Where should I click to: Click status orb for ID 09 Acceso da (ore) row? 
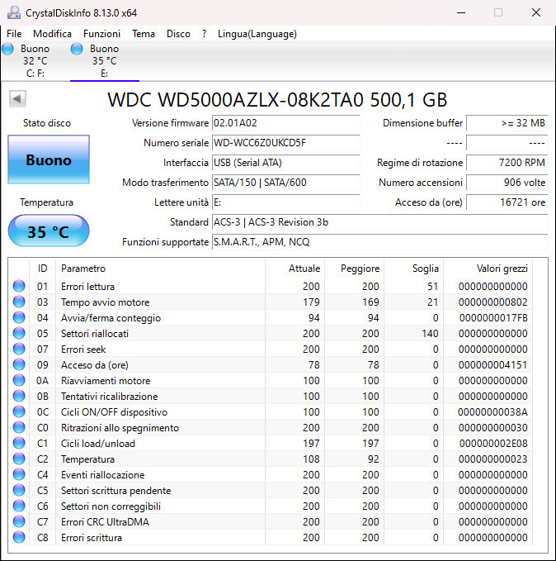[x=19, y=365]
